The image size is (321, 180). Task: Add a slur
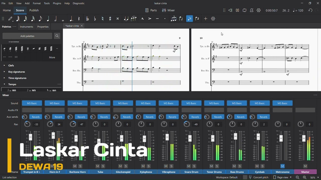click(x=134, y=19)
